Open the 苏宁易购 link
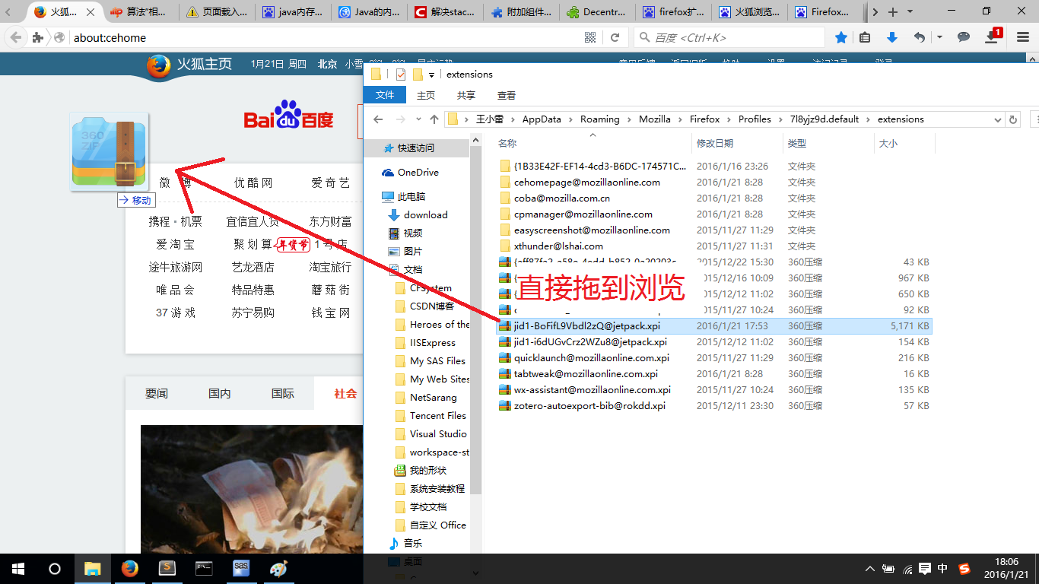The image size is (1039, 584). (253, 313)
